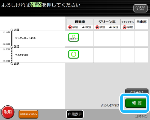Click the 金沢 station label
This screenshot has height=120, width=150.
point(16,64)
